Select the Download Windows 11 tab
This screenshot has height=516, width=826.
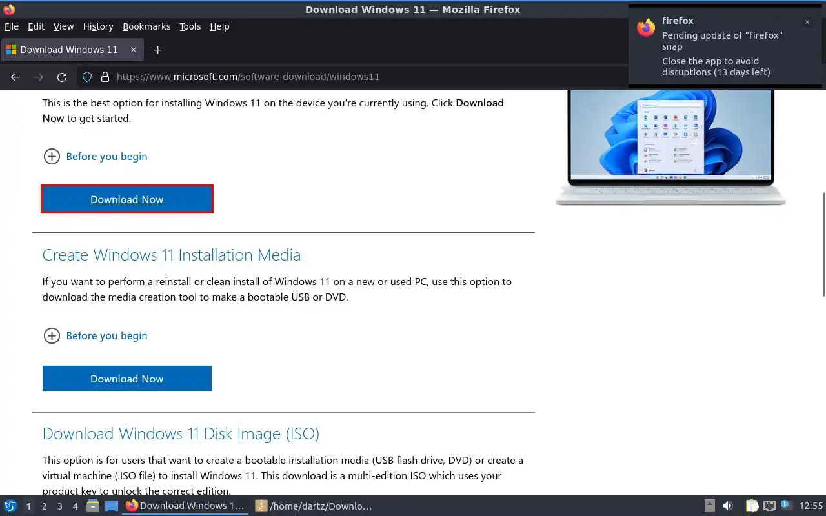[72, 50]
